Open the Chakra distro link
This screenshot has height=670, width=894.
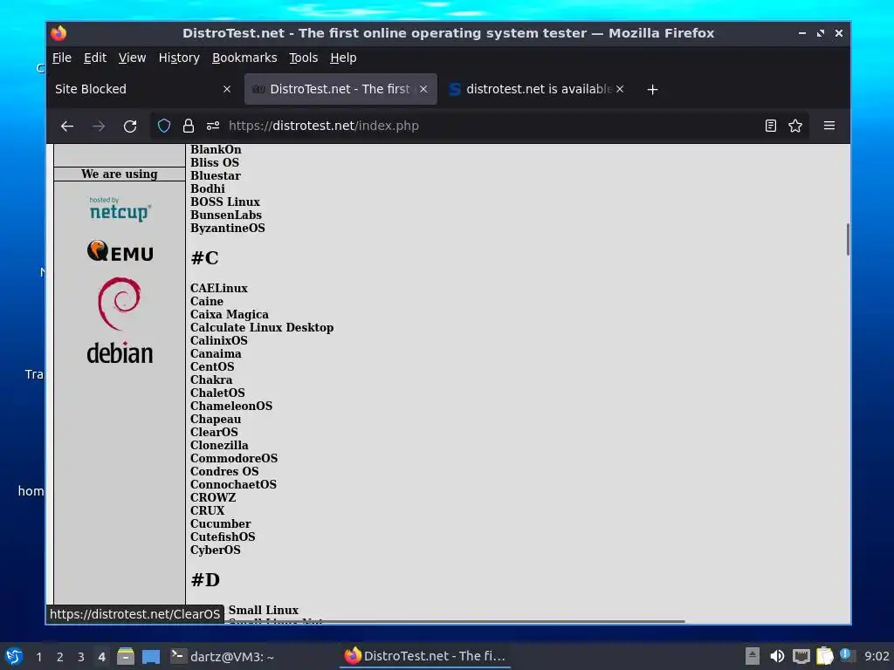211,379
